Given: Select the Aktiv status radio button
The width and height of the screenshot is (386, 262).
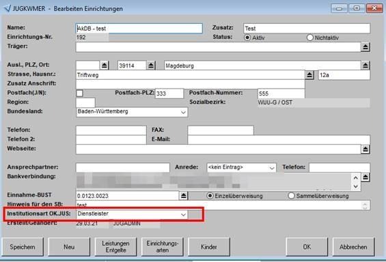Looking at the screenshot, I should (247, 38).
